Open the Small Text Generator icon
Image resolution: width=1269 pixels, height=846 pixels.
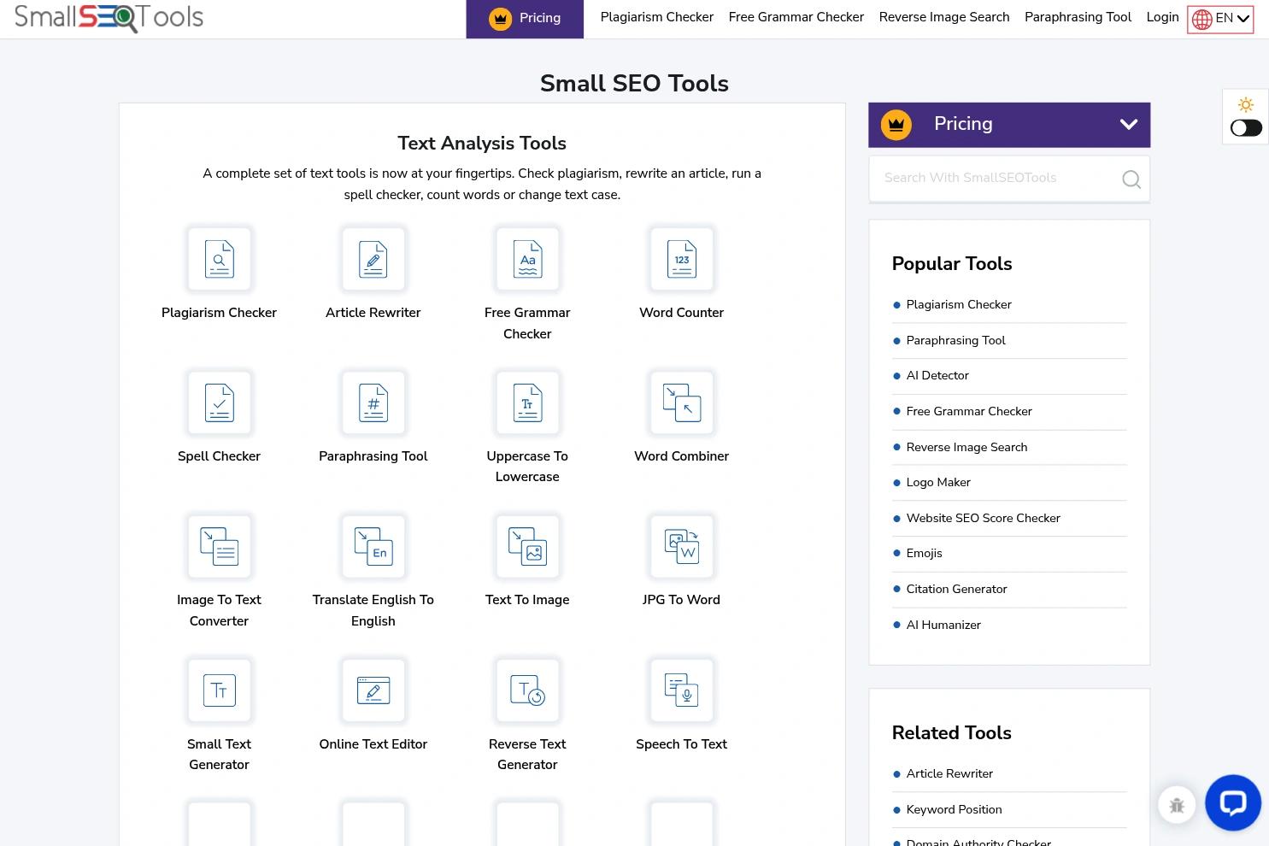(219, 690)
